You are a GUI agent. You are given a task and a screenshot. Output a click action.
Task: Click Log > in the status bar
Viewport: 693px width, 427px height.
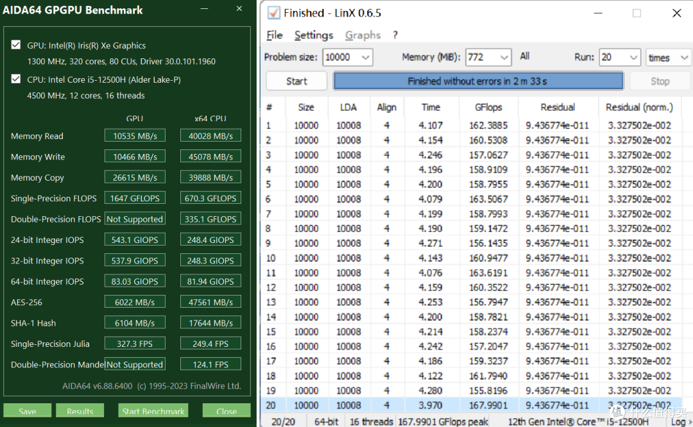coord(678,421)
